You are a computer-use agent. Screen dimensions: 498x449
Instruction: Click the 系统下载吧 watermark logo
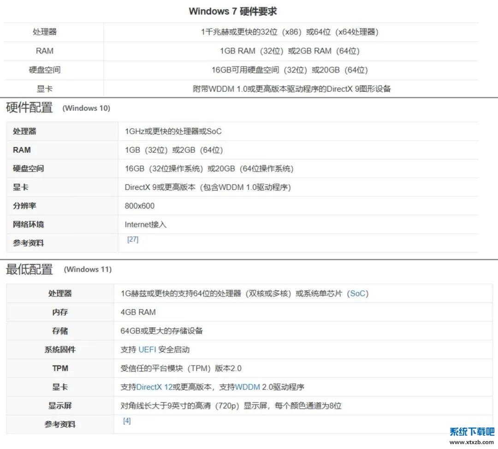click(471, 431)
